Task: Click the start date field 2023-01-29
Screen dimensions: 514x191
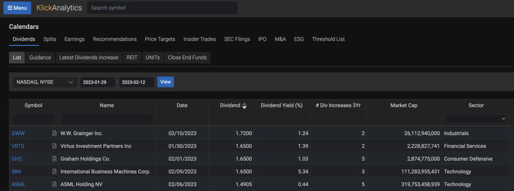Action: [x=98, y=82]
